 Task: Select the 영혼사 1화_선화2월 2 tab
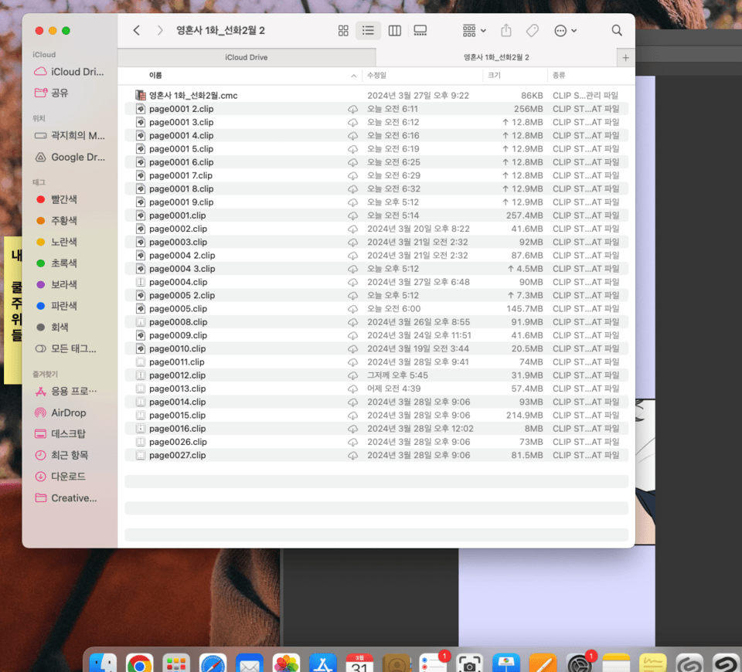point(496,57)
